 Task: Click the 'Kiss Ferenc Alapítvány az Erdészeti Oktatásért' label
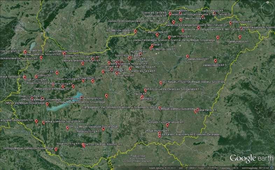191,134
